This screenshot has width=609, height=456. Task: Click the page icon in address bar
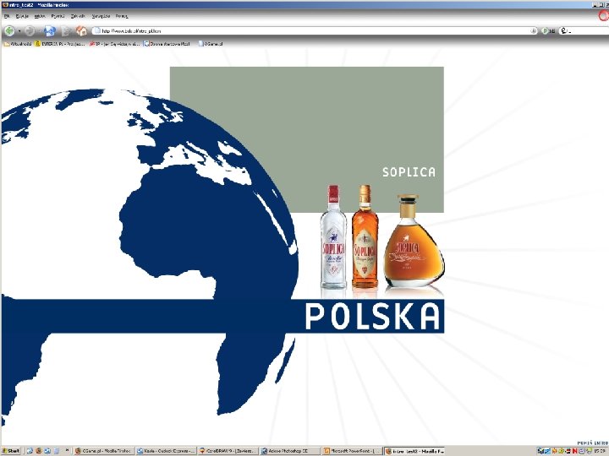(x=96, y=30)
